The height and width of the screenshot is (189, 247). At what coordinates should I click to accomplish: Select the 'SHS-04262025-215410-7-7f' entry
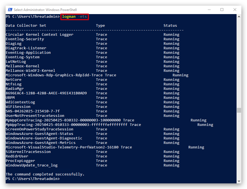point(33,111)
